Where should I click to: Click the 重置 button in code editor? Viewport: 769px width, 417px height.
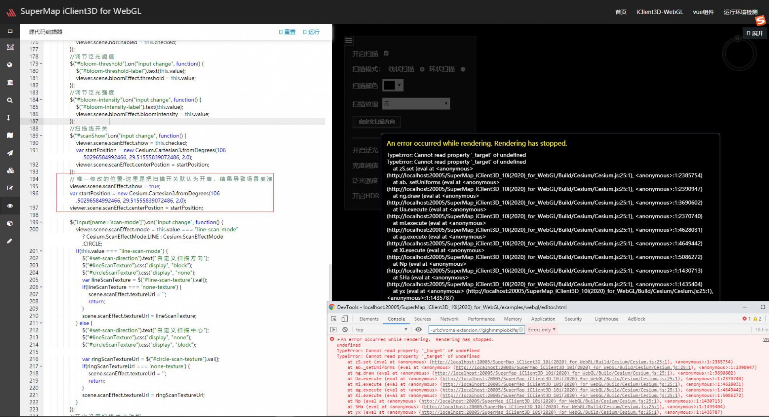pos(287,32)
